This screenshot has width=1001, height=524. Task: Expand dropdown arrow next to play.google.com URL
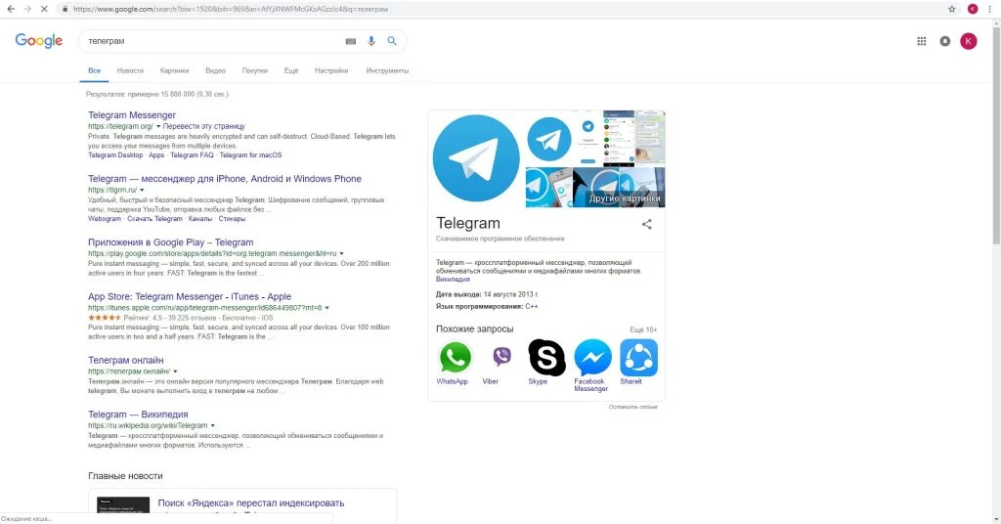[341, 253]
